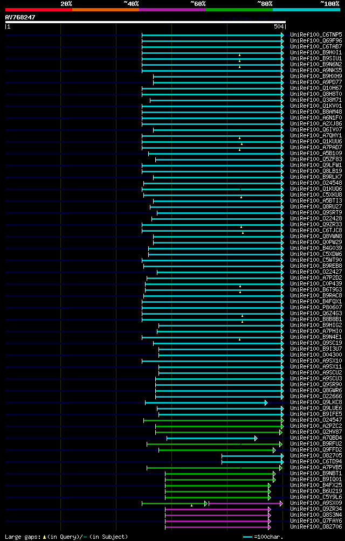The image size is (345, 541).
Task: Select the UniRef100_Q9ZR33 label
Action: 316,225
